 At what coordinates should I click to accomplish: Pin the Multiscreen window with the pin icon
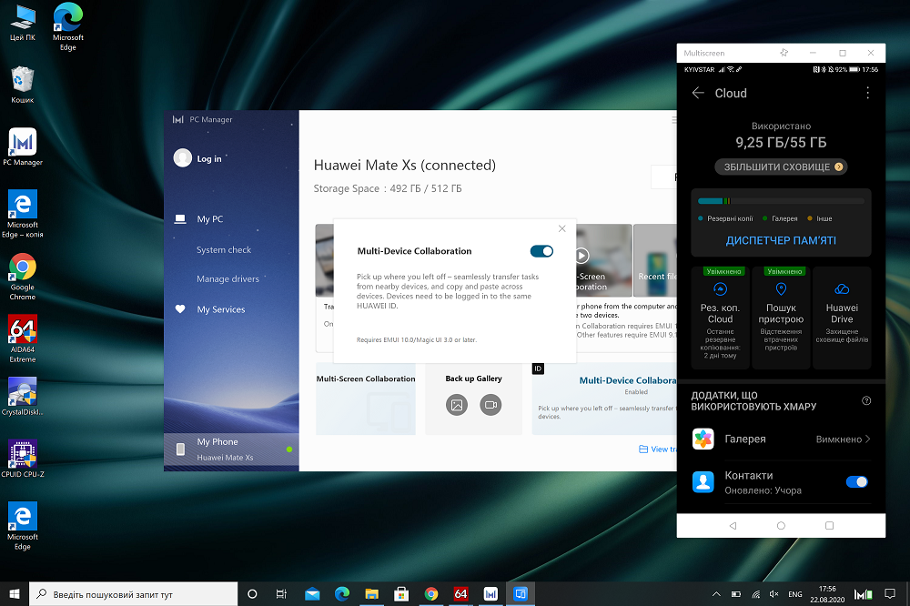click(x=784, y=53)
